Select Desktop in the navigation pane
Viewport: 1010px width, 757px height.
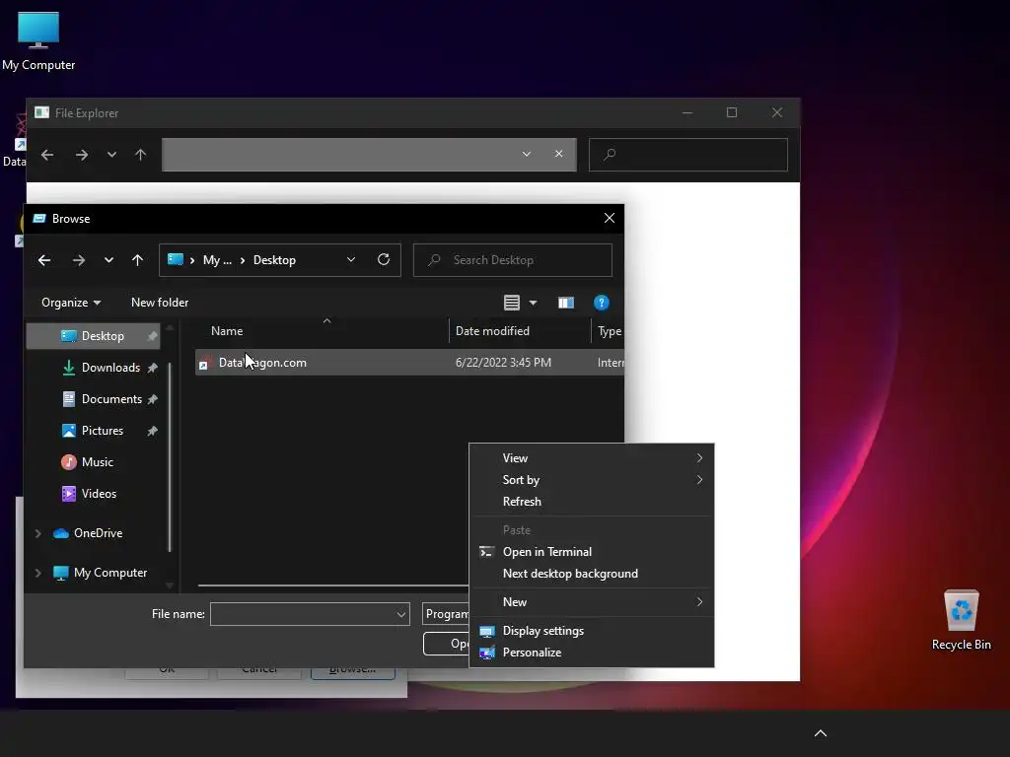(93, 336)
